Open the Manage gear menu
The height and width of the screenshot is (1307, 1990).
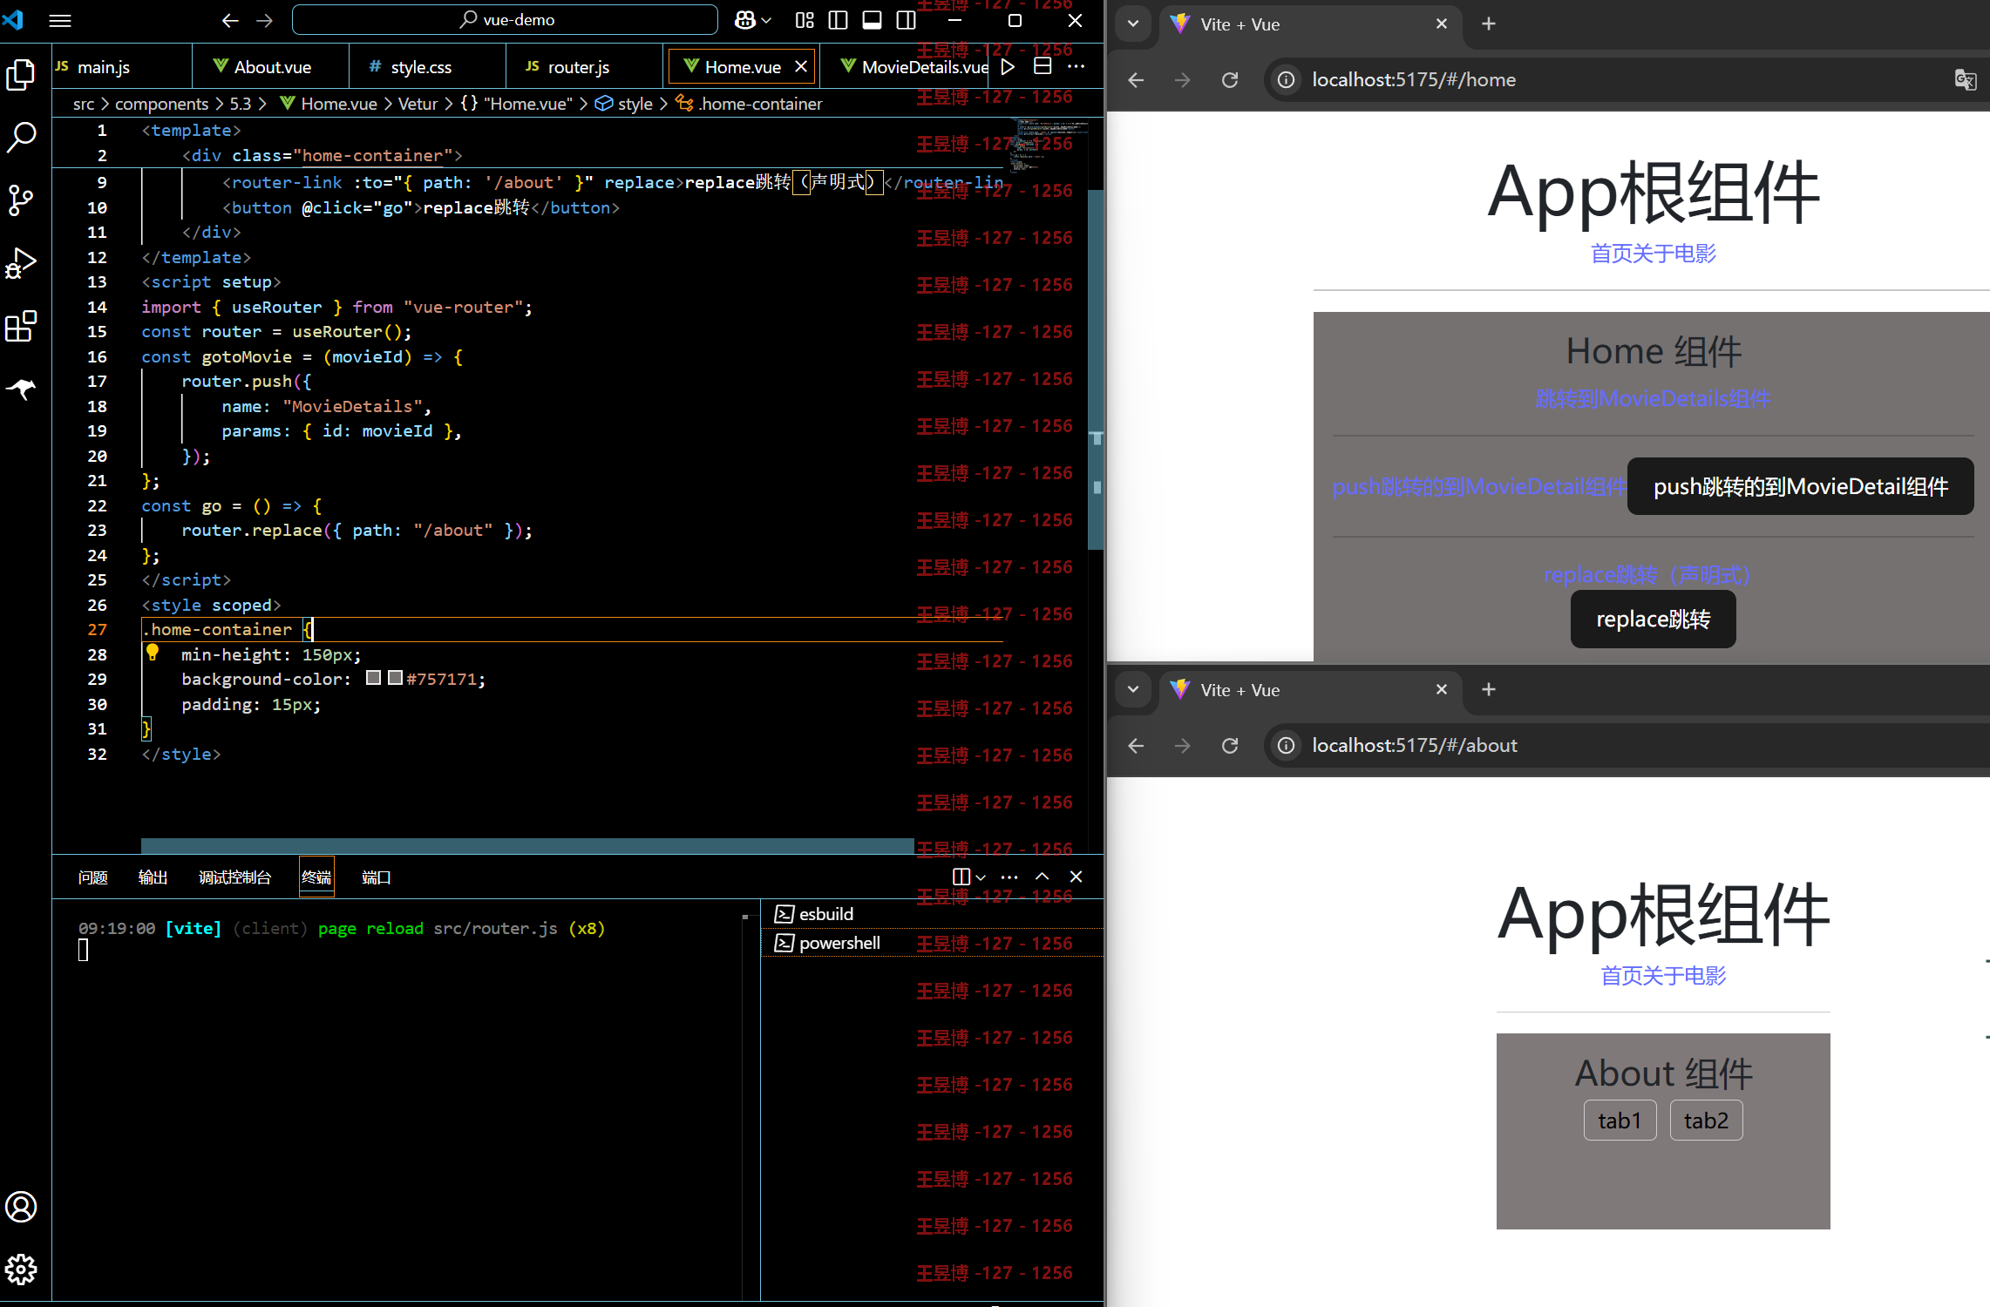21,1270
